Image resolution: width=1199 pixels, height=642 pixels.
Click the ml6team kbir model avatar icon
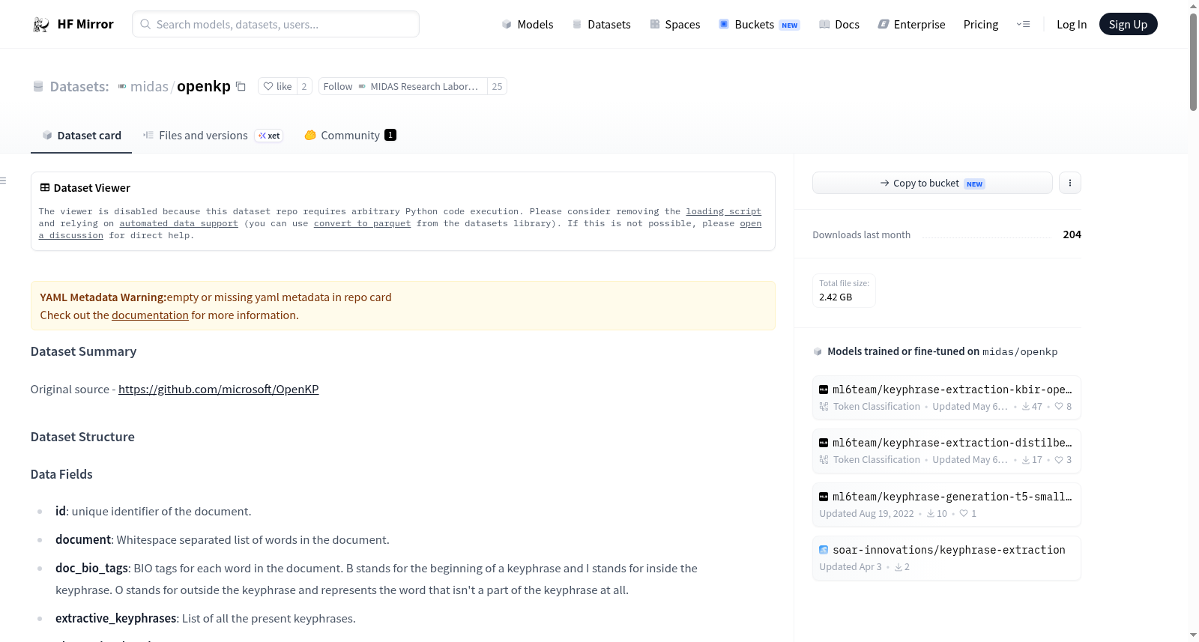pyautogui.click(x=824, y=390)
